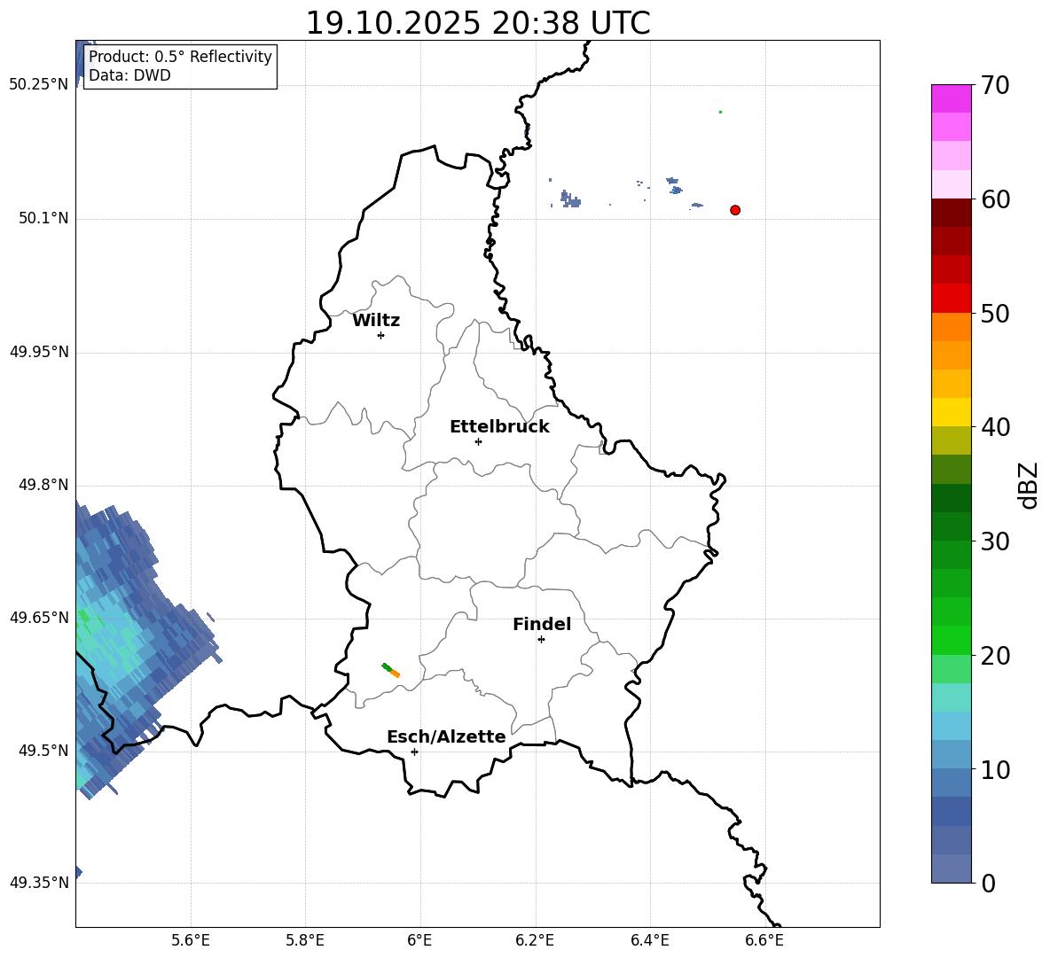Click the 'Data: DWD' text
The height and width of the screenshot is (958, 1050).
129,75
